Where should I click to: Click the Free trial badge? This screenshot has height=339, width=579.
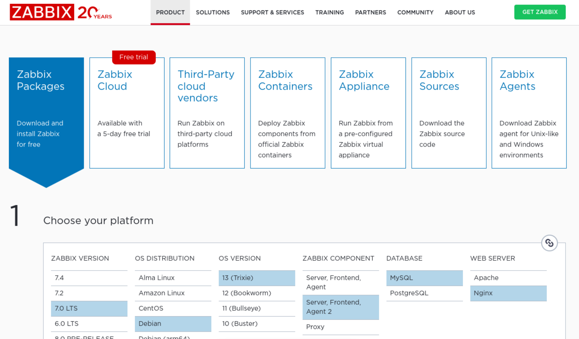(x=134, y=57)
